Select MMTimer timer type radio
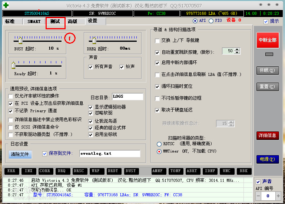The image size is (285, 204). pos(159,151)
